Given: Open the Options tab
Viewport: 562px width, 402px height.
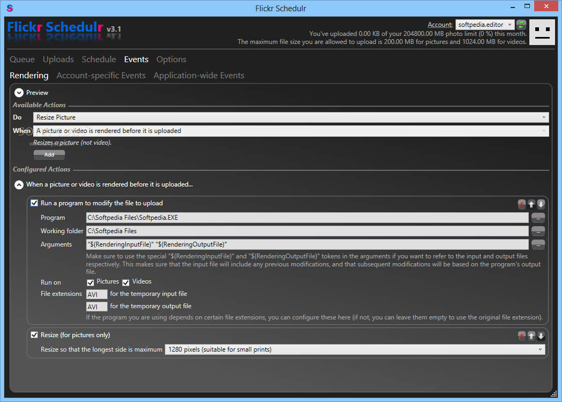Looking at the screenshot, I should click(171, 59).
